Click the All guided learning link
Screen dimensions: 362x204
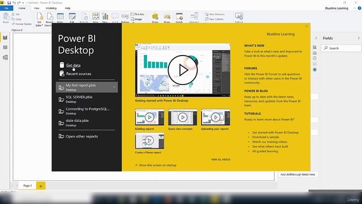pyautogui.click(x=265, y=151)
